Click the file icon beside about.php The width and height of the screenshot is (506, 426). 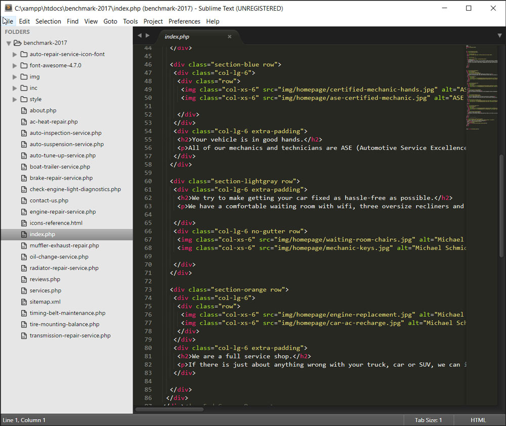coord(23,110)
